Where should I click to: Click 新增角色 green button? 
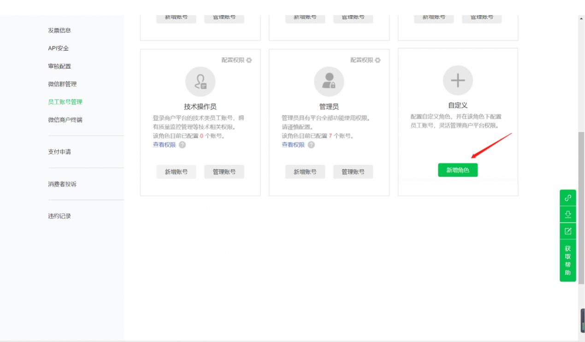click(x=458, y=170)
